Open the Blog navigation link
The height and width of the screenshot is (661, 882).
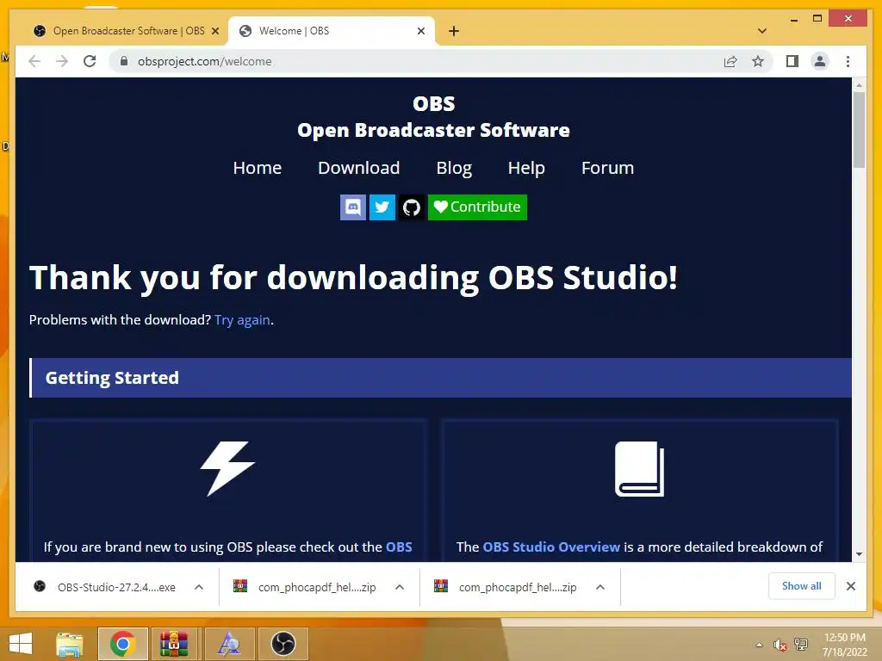coord(454,168)
